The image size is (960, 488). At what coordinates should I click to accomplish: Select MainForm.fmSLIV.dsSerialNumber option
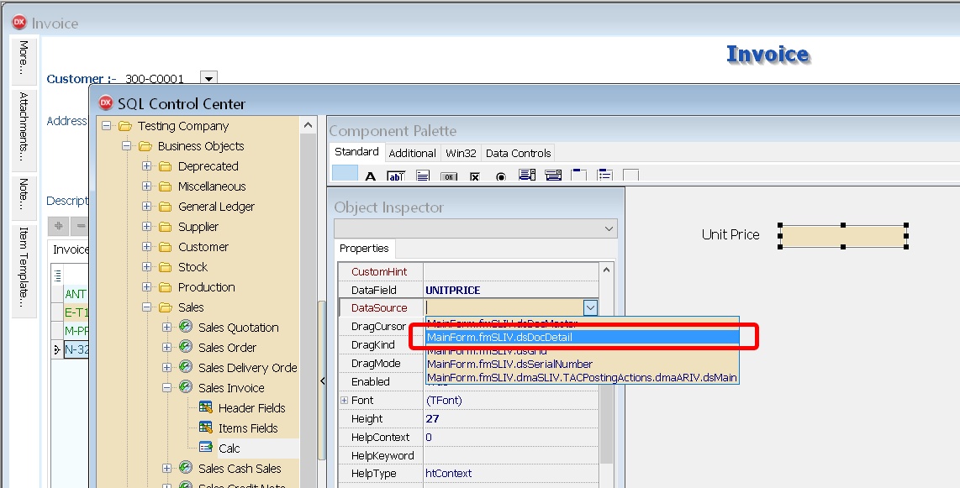[509, 364]
